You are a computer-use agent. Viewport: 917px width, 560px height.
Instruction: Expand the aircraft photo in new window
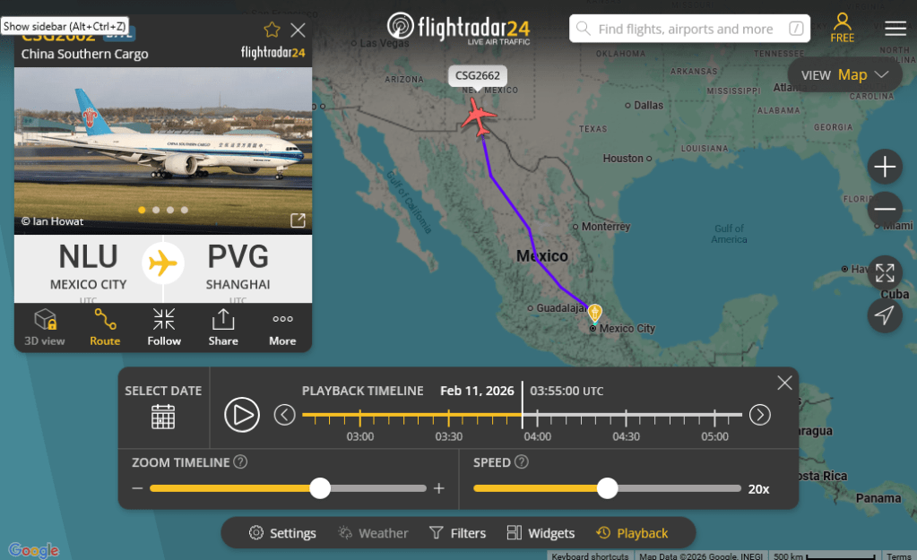click(x=298, y=220)
